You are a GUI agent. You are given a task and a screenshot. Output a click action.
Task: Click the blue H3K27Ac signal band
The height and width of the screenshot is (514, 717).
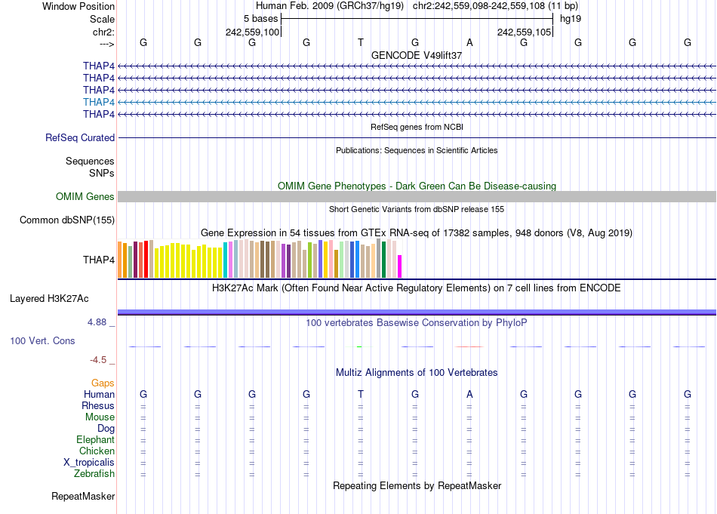point(417,312)
